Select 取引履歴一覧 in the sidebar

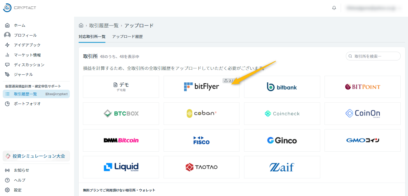36,94
